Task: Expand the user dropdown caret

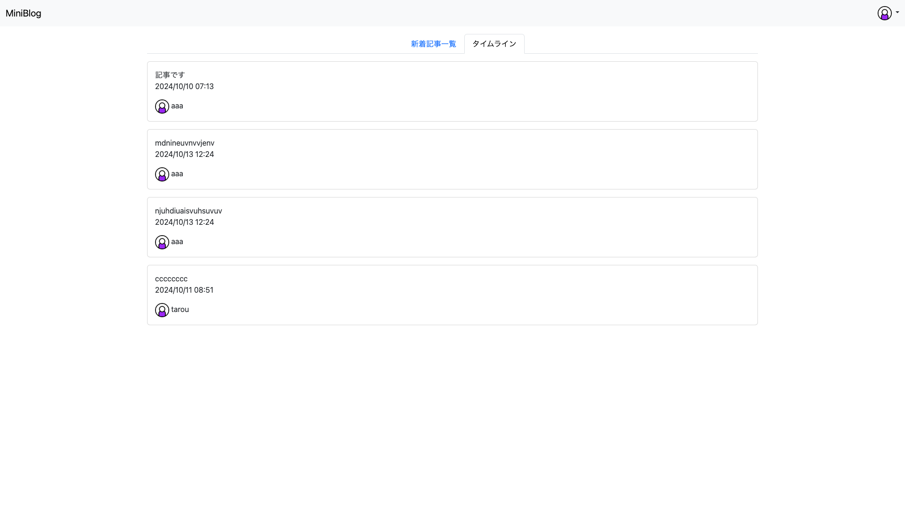Action: click(x=897, y=13)
